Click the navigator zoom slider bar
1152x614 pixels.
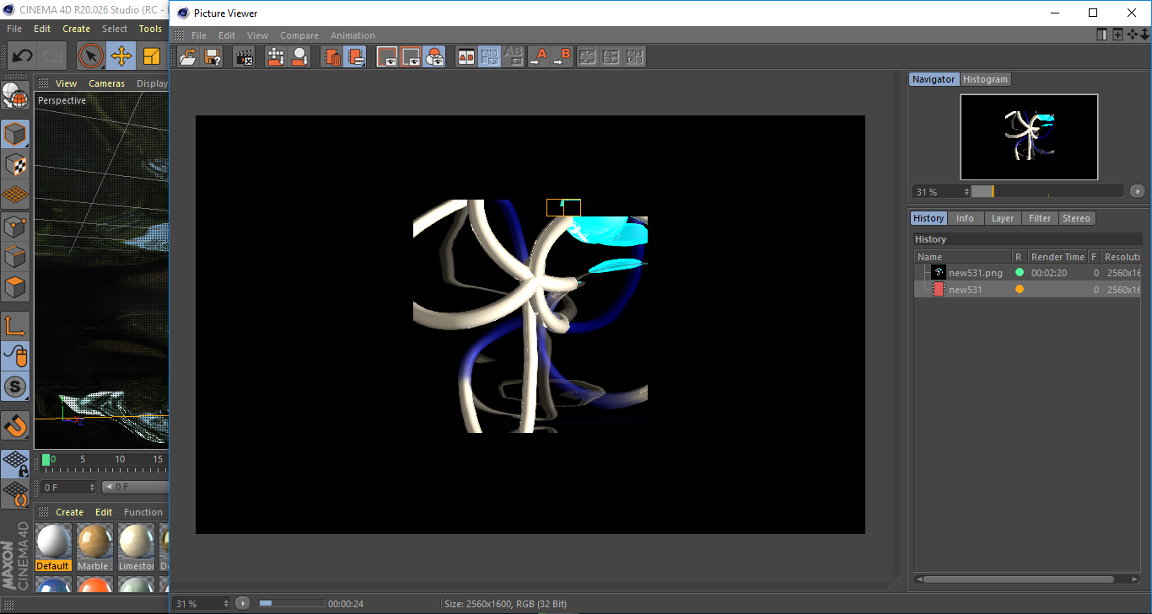1047,191
